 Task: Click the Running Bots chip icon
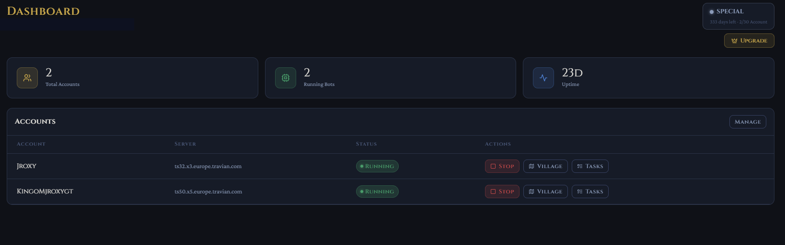pyautogui.click(x=286, y=78)
